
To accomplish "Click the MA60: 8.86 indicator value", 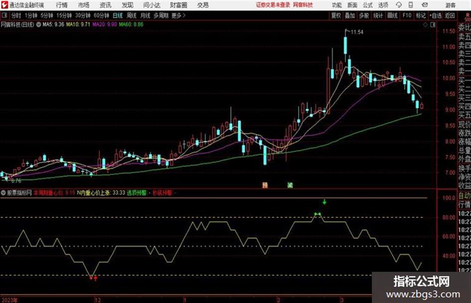I will 131,24.
